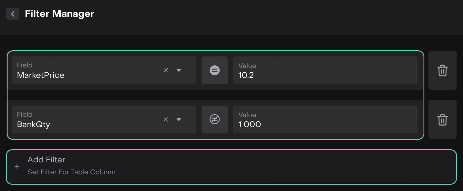Click the Field label above MarketPrice
Image resolution: width=463 pixels, height=191 pixels.
pos(25,65)
